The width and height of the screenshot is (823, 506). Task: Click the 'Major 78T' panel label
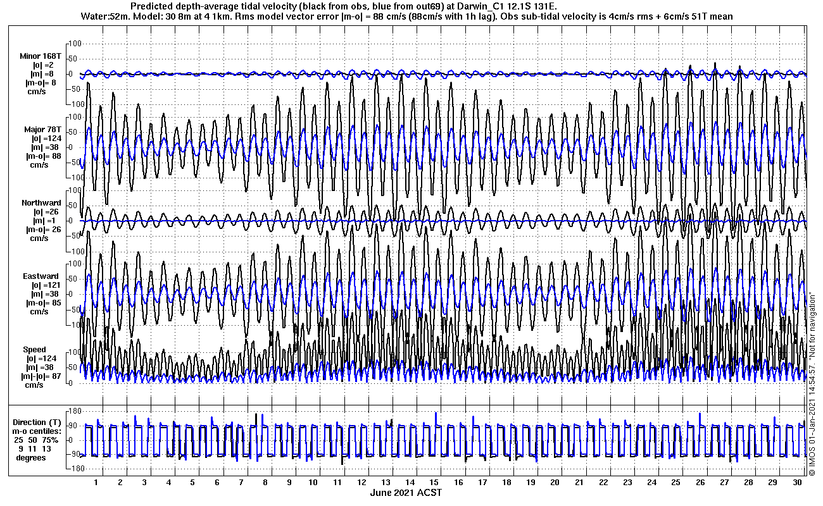coord(42,130)
